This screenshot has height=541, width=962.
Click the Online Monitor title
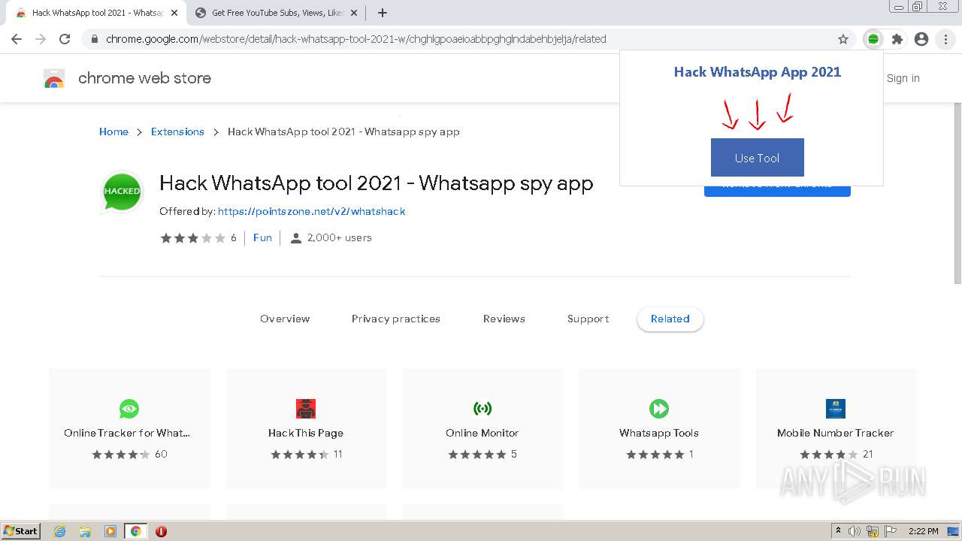coord(483,433)
